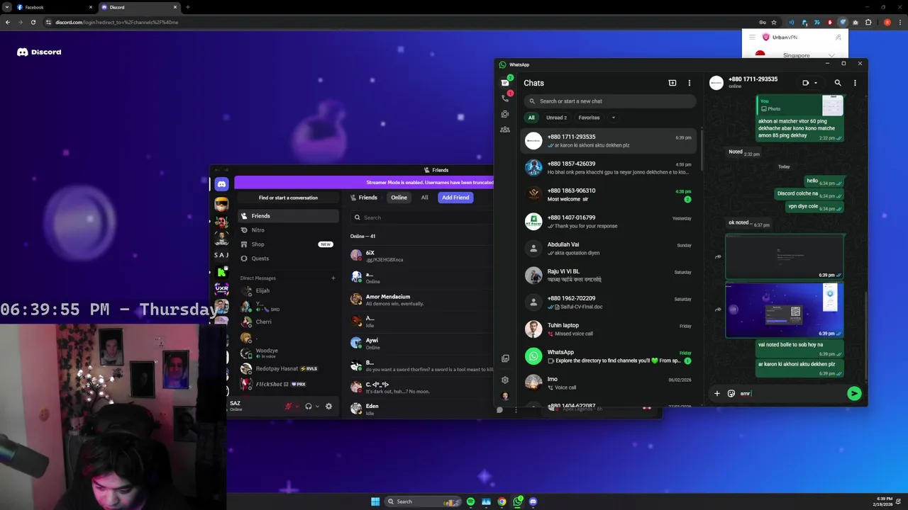
Task: Open the SAJ server in Discord
Action: 221,255
